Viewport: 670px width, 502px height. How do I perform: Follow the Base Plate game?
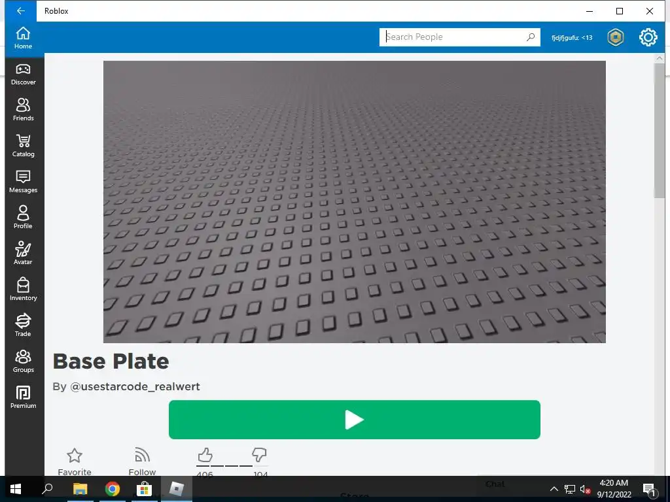tap(142, 461)
